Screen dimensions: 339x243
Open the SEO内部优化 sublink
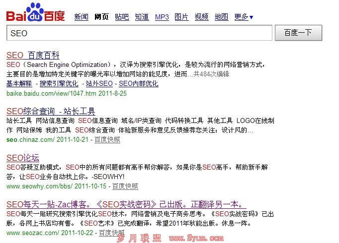139,84
